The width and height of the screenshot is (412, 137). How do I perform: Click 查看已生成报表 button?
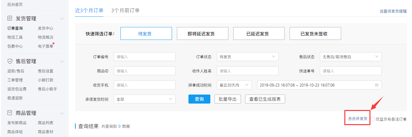pyautogui.click(x=265, y=99)
